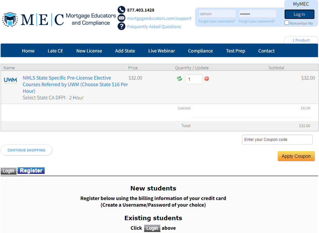Open mortgageeducators.com/support link
This screenshot has height=233, width=319.
[x=159, y=18]
